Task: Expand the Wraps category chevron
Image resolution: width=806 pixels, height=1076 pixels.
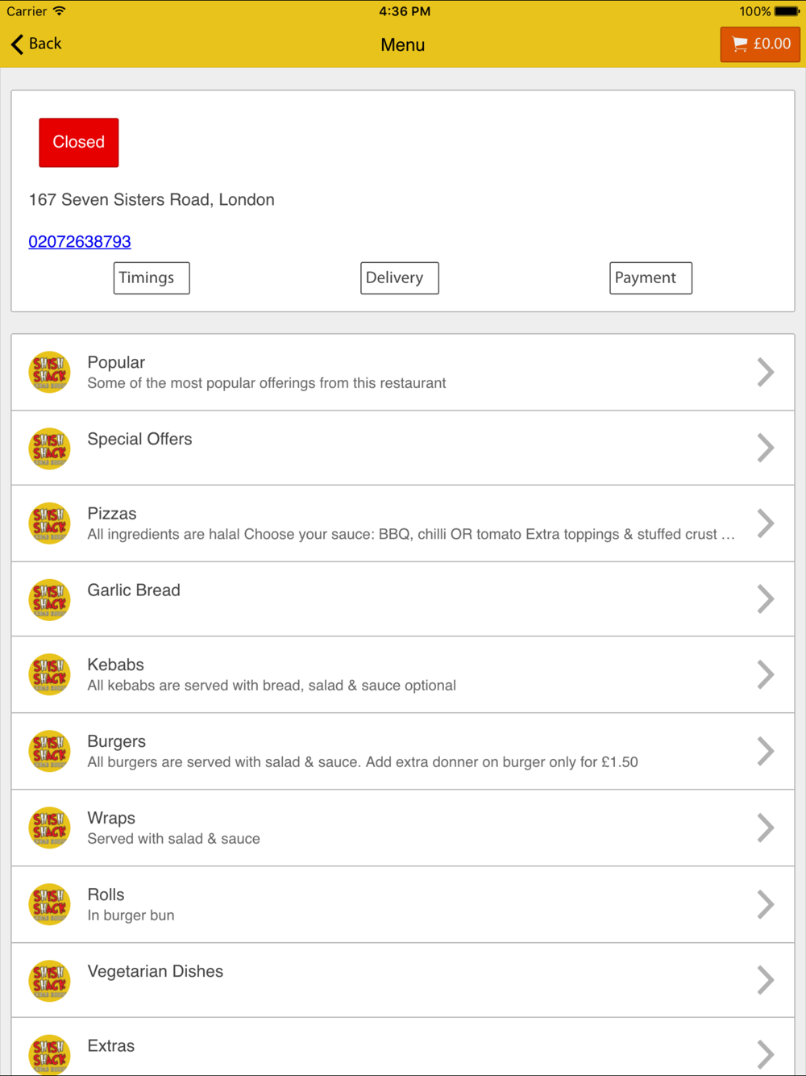Action: 766,828
